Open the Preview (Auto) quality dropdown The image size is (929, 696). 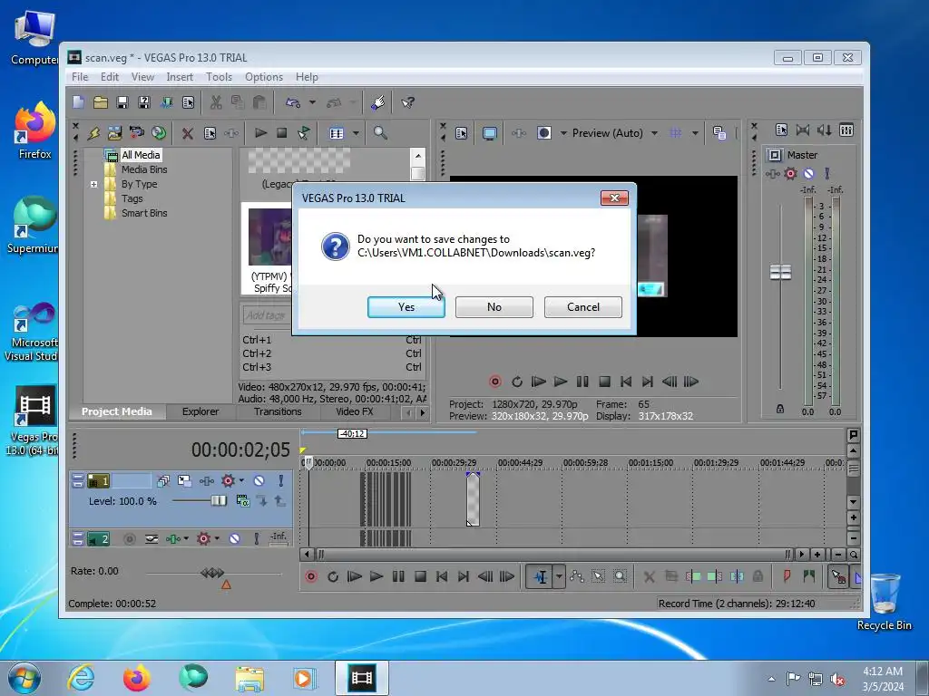pos(654,133)
